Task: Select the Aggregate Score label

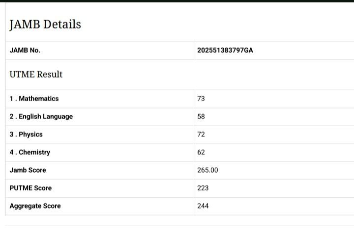Action: coord(35,206)
